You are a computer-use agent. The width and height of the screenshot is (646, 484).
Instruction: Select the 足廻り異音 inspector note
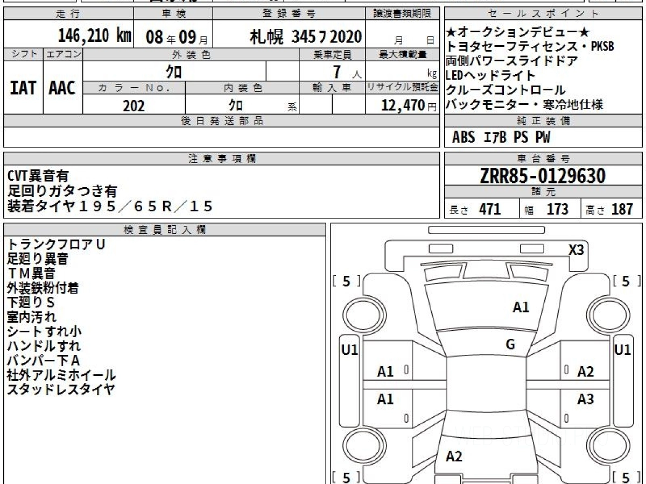click(x=38, y=259)
